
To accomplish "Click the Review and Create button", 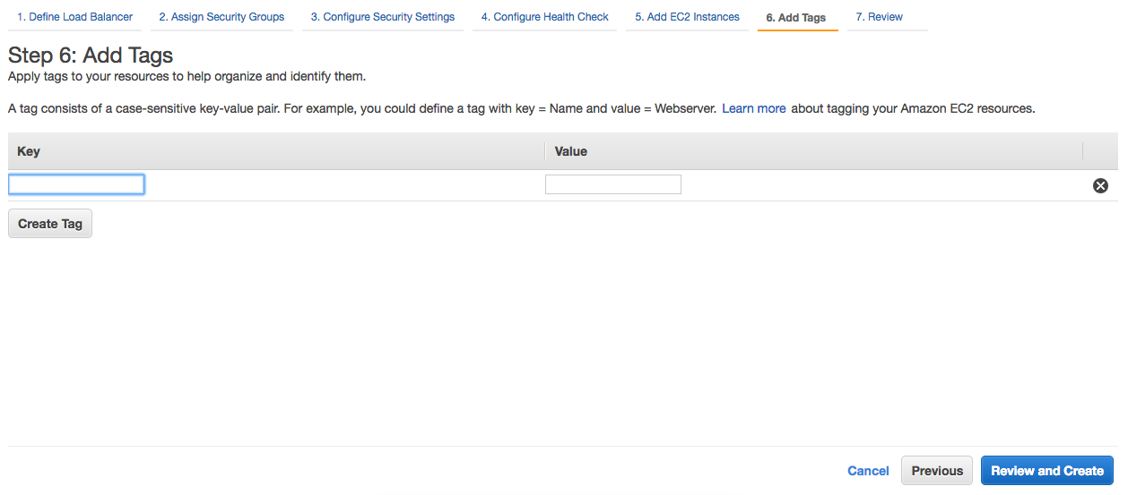I will (x=1047, y=471).
